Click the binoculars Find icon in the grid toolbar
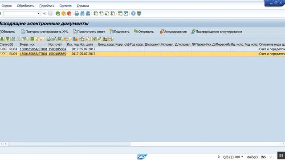The width and height of the screenshot is (285, 160). click(x=13, y=39)
